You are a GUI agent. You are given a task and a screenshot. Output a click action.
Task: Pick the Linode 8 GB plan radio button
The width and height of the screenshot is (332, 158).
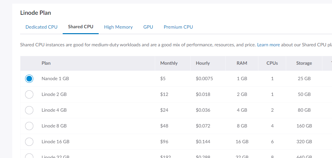pyautogui.click(x=29, y=126)
